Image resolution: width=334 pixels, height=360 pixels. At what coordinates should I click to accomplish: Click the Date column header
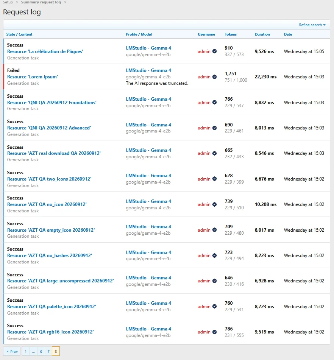click(x=288, y=34)
